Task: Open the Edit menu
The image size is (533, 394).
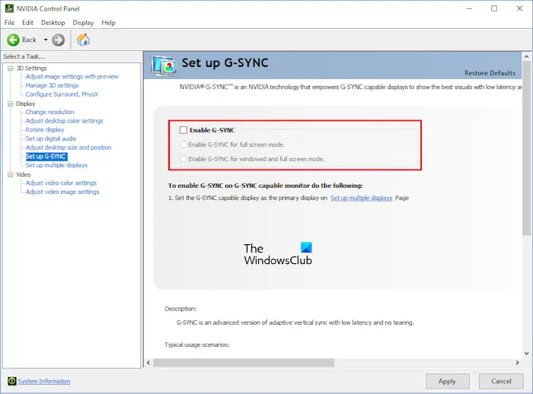Action: [x=27, y=23]
